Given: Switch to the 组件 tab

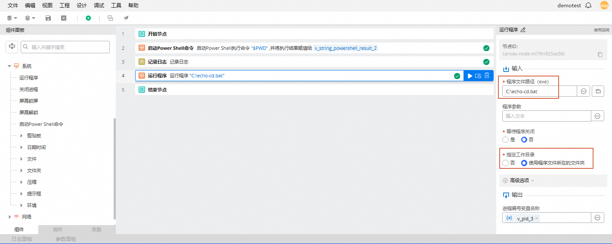Looking at the screenshot, I should tap(19, 229).
